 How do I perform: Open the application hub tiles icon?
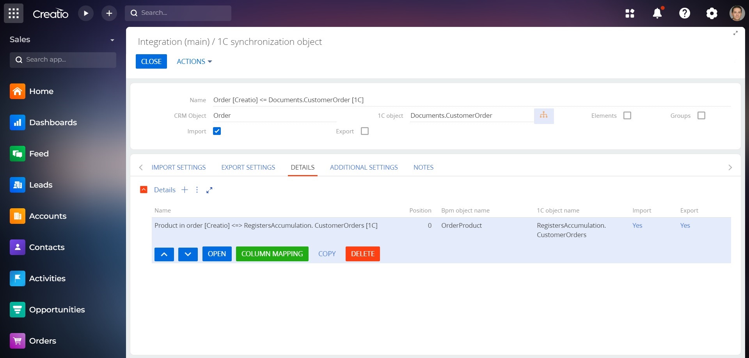630,13
